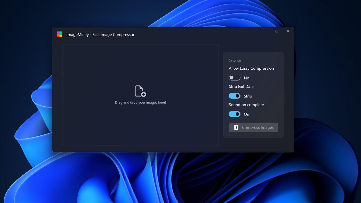Click the minimize icon in the title bar
Viewport: 361px width, 203px height.
pyautogui.click(x=265, y=31)
